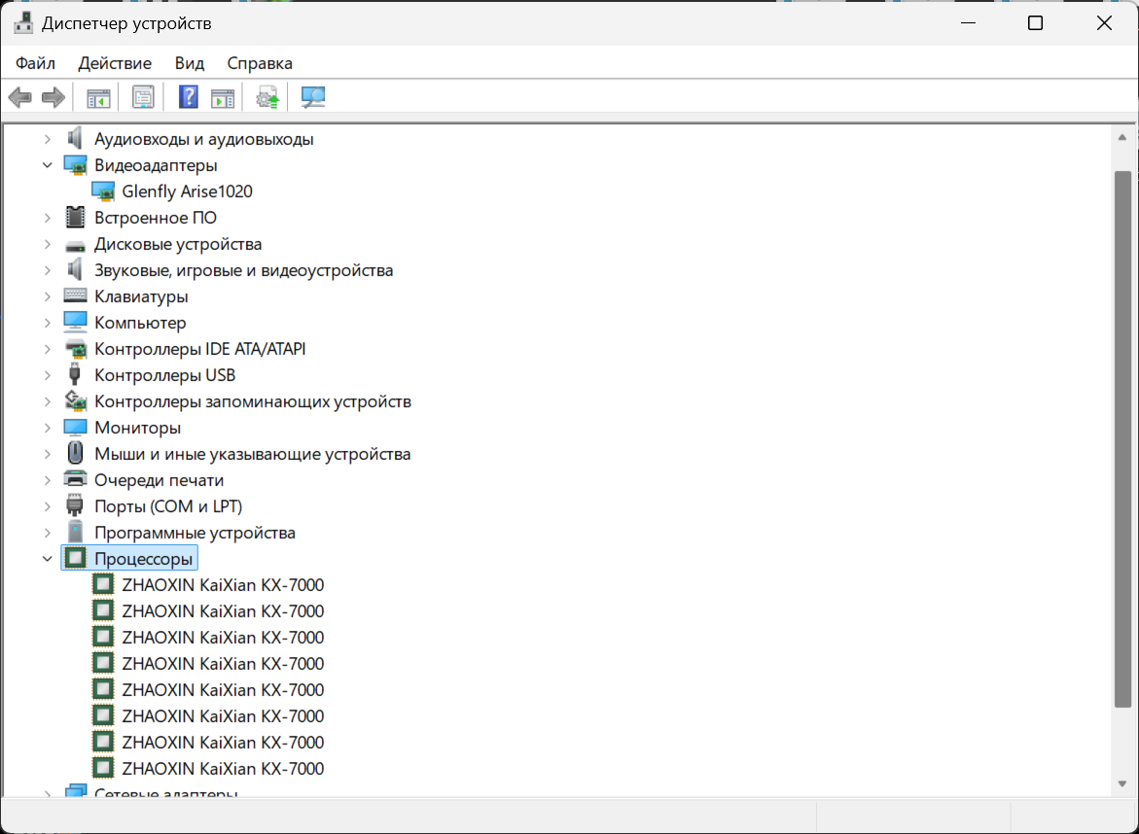
Task: Close the Диспетчер устройств window
Action: tap(1104, 23)
